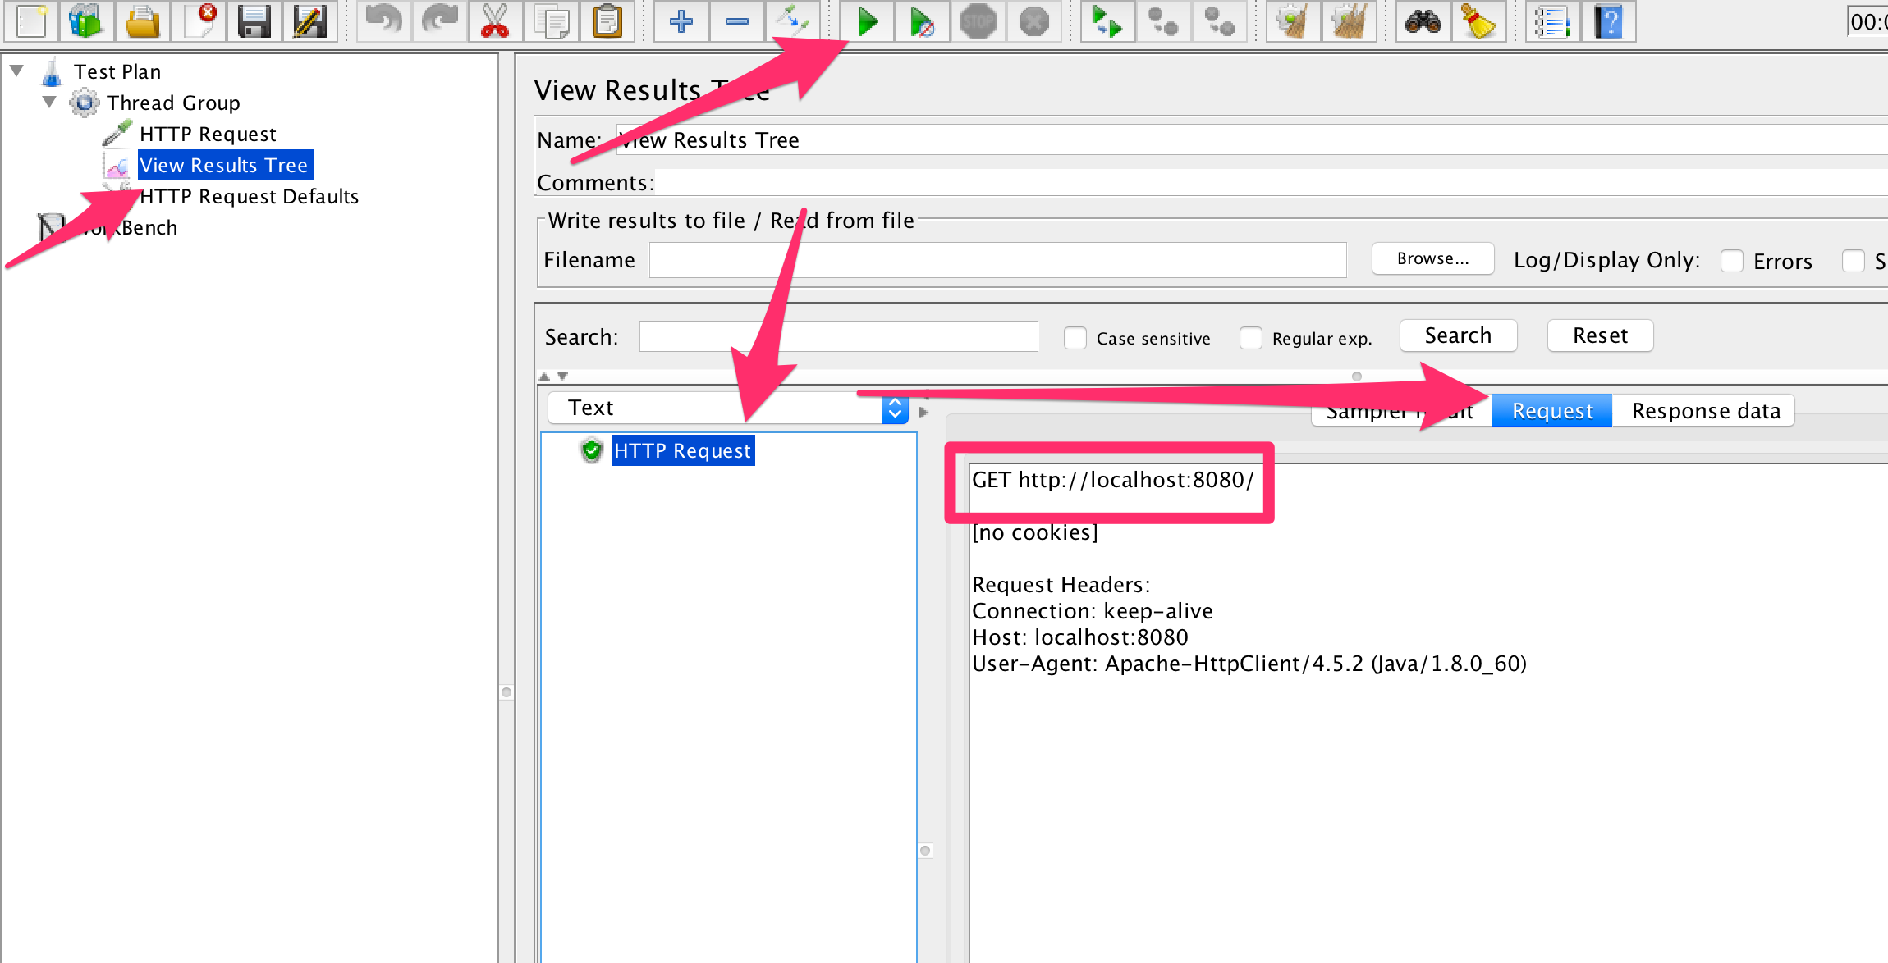Select the HTTP Request result entry with the green shield
This screenshot has width=1888, height=963.
[x=682, y=450]
